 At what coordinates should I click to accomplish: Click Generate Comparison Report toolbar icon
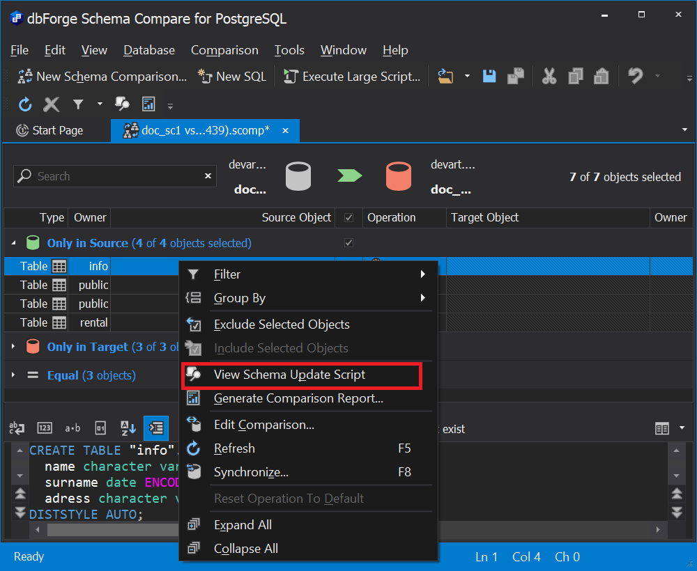tap(148, 104)
